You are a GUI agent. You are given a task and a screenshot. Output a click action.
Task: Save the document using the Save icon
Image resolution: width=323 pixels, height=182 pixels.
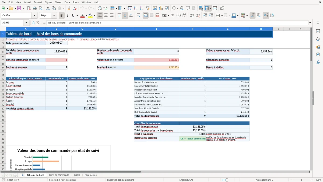point(19,8)
